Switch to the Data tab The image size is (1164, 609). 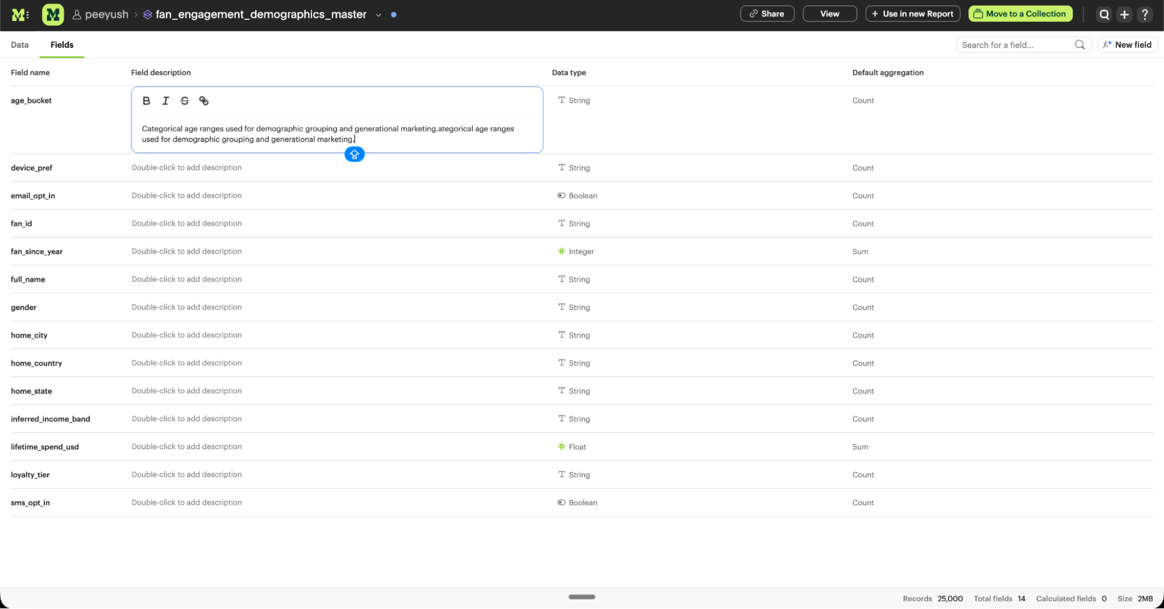19,44
